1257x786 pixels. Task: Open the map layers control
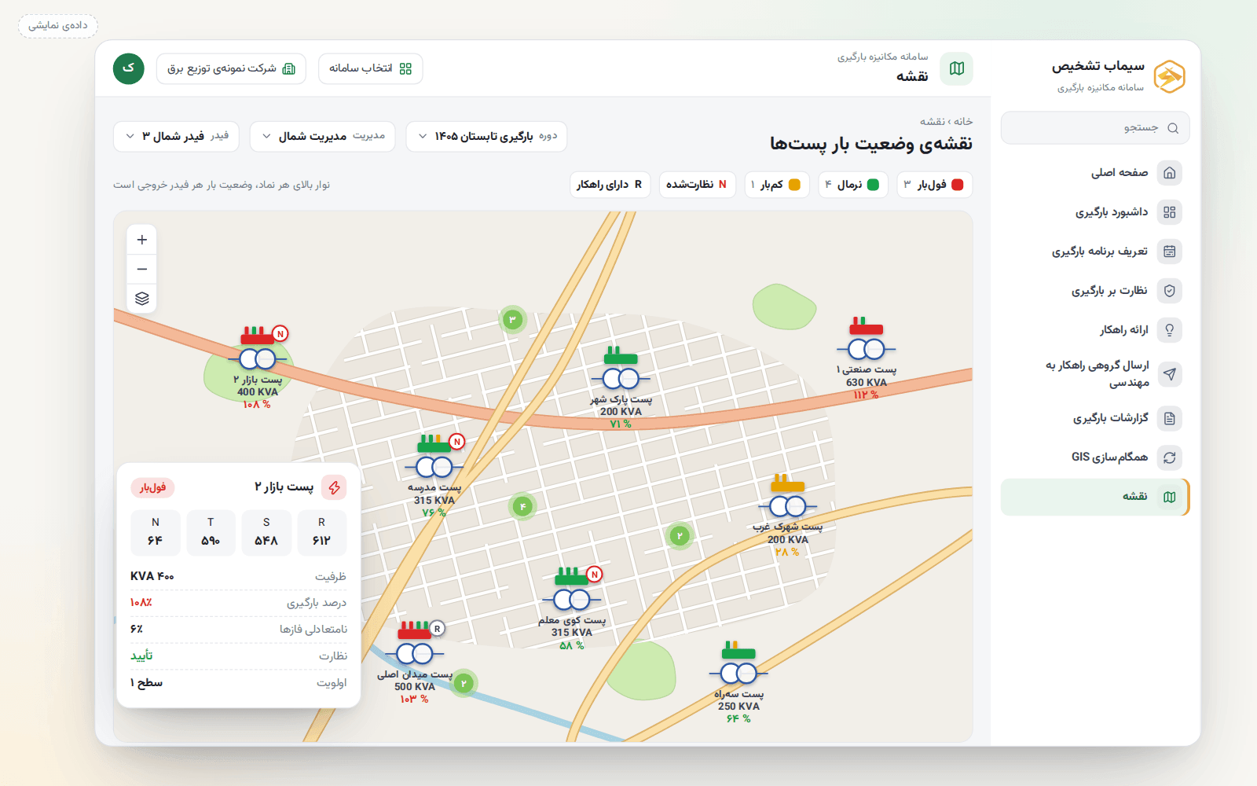point(142,299)
